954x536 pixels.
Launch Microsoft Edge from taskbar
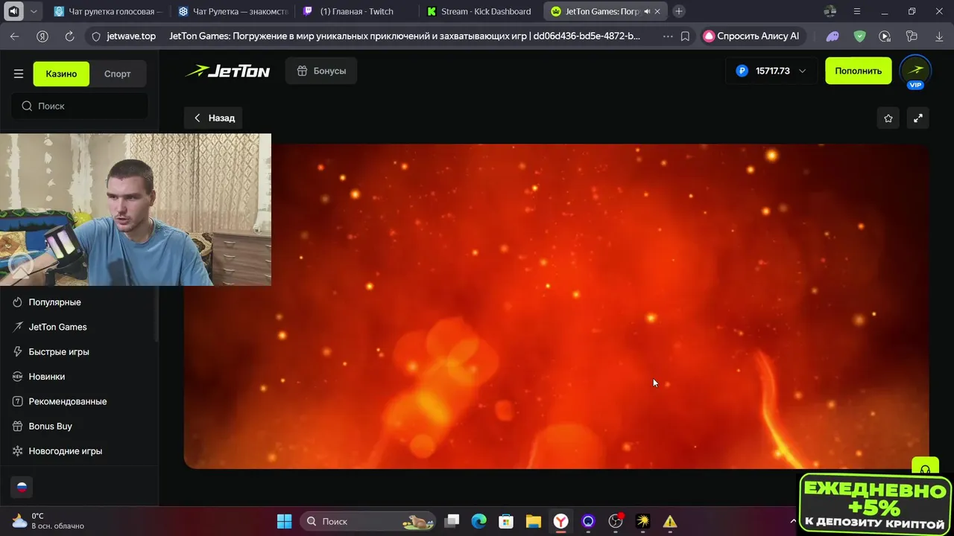coord(479,521)
